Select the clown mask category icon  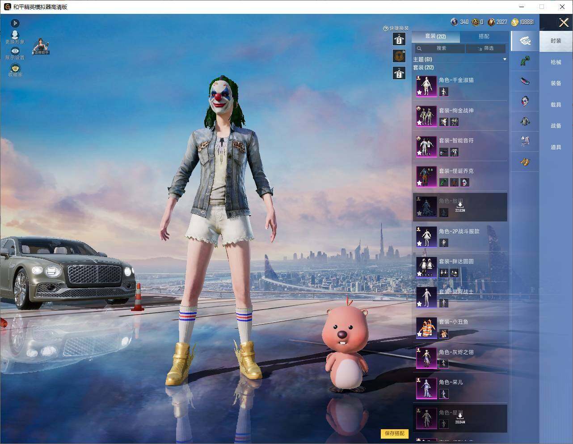(525, 101)
